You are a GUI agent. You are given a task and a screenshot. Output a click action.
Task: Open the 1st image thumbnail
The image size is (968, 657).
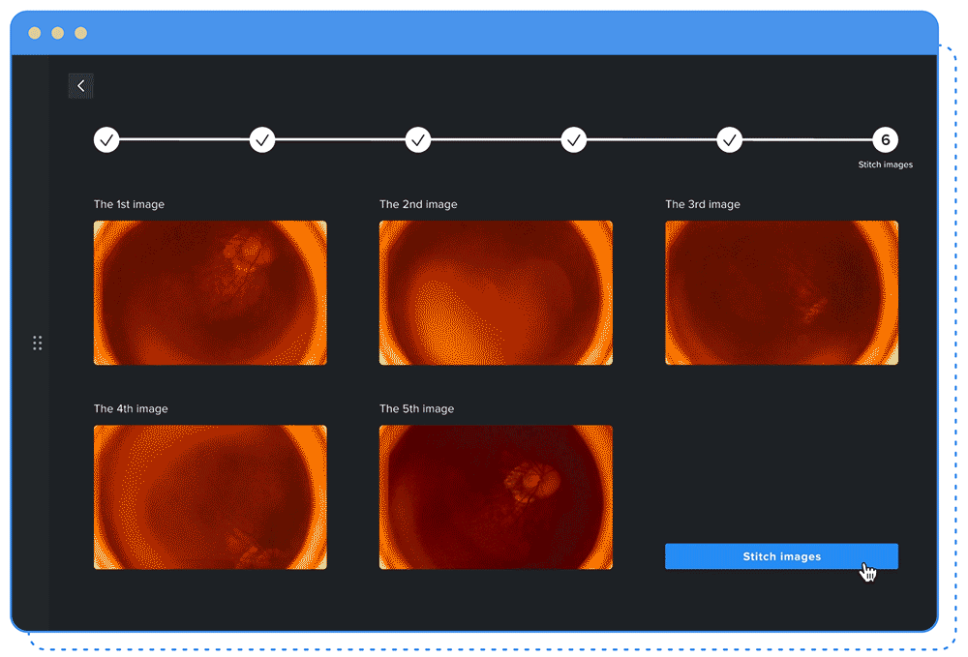(210, 293)
